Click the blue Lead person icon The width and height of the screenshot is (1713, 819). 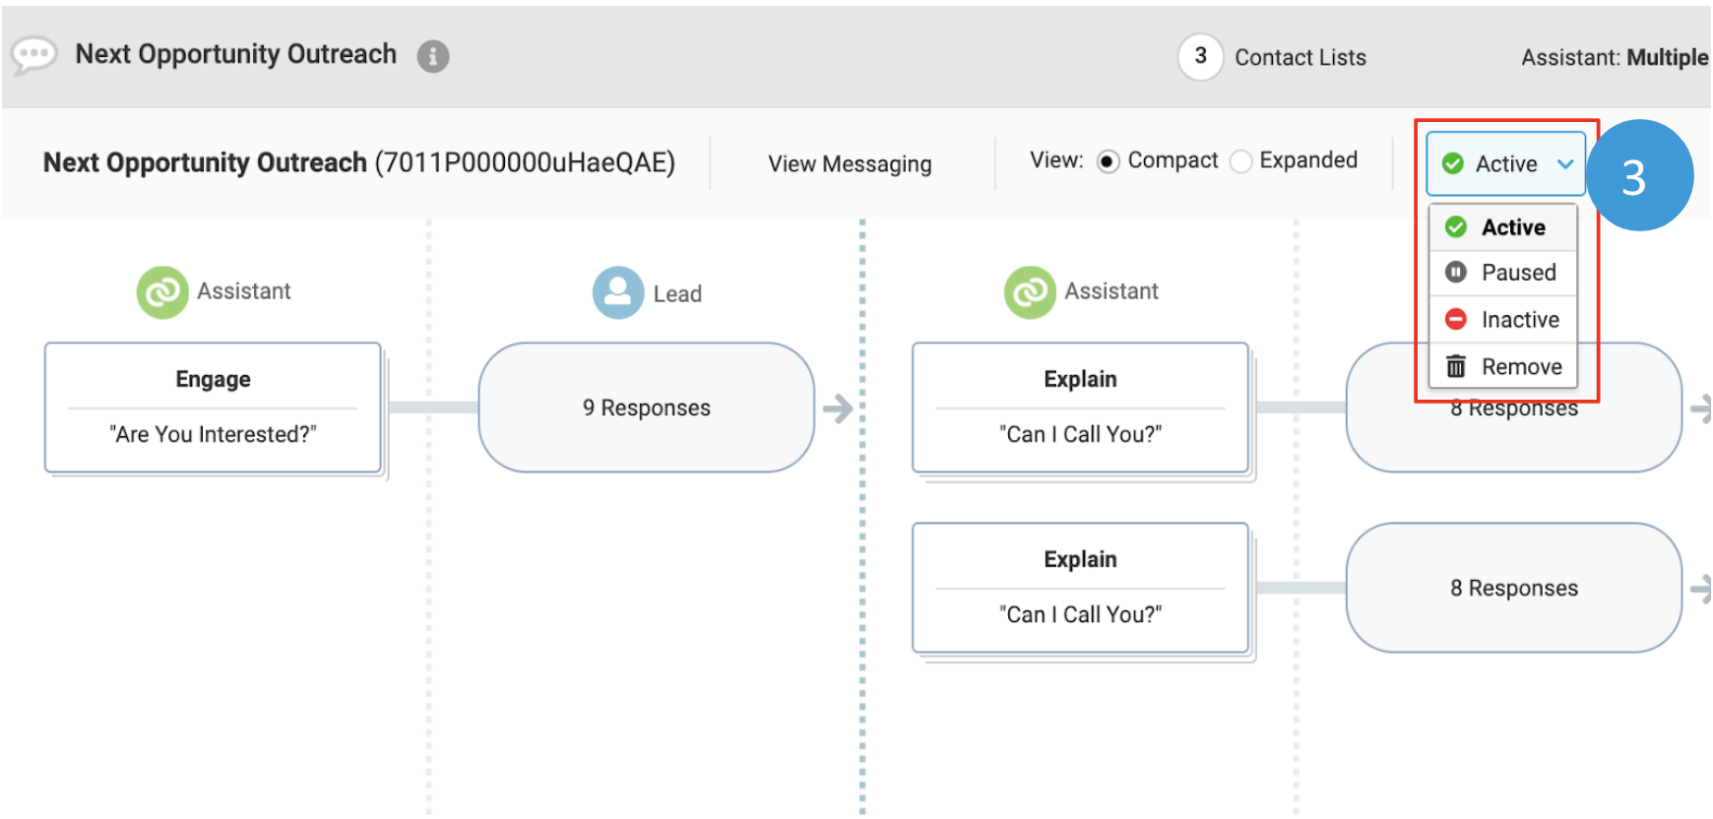coord(618,292)
